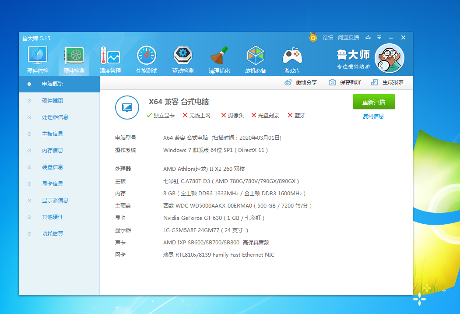Click the 鲁大师 mascot avatar
This screenshot has height=314, width=460.
coord(390,58)
